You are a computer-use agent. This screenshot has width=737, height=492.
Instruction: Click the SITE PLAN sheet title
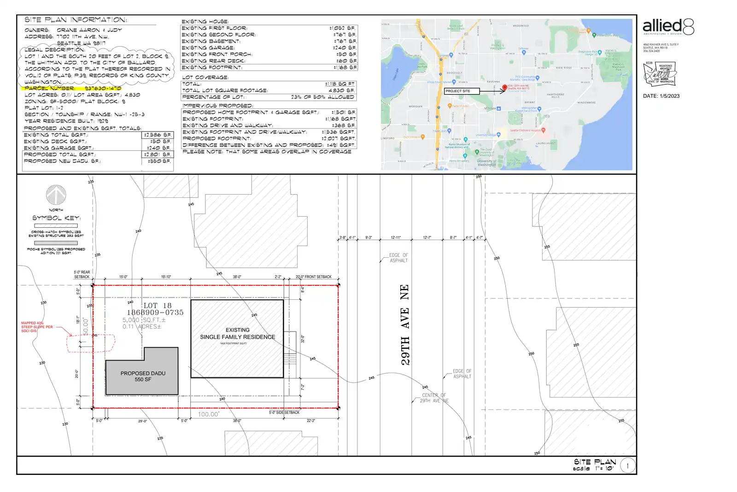click(595, 462)
